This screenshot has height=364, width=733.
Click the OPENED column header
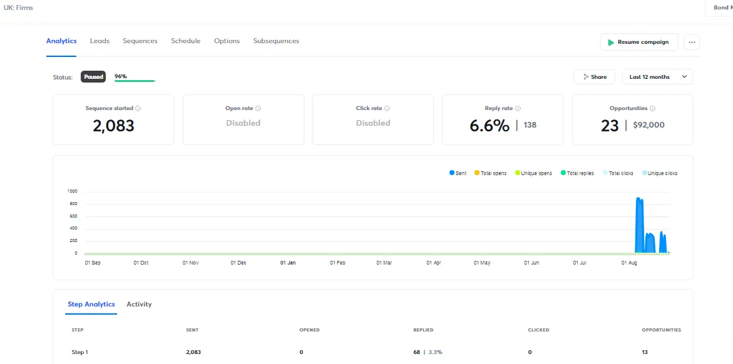309,330
